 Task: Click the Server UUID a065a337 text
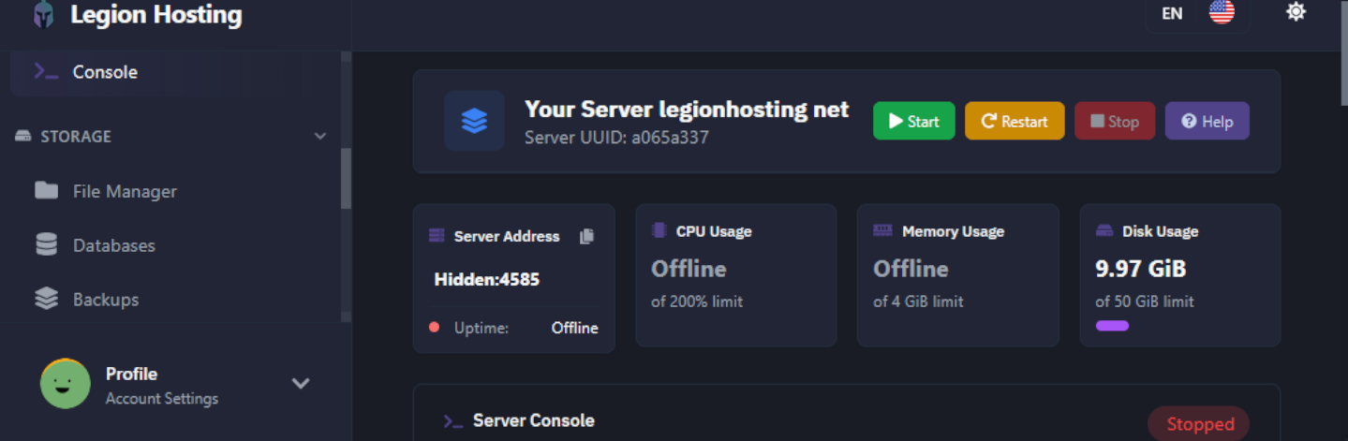point(616,138)
